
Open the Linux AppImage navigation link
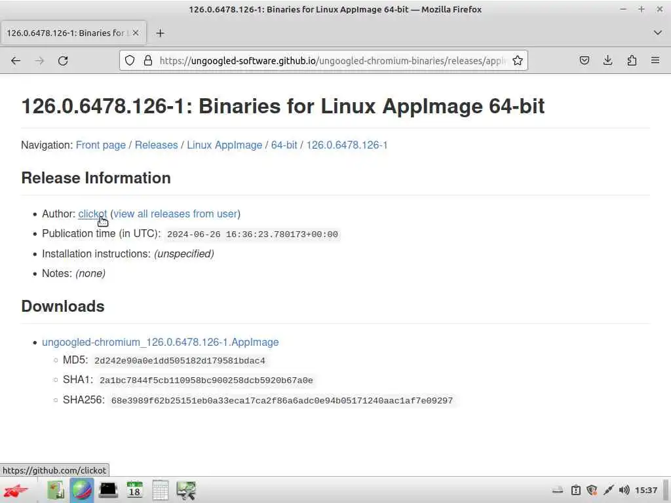coord(224,145)
